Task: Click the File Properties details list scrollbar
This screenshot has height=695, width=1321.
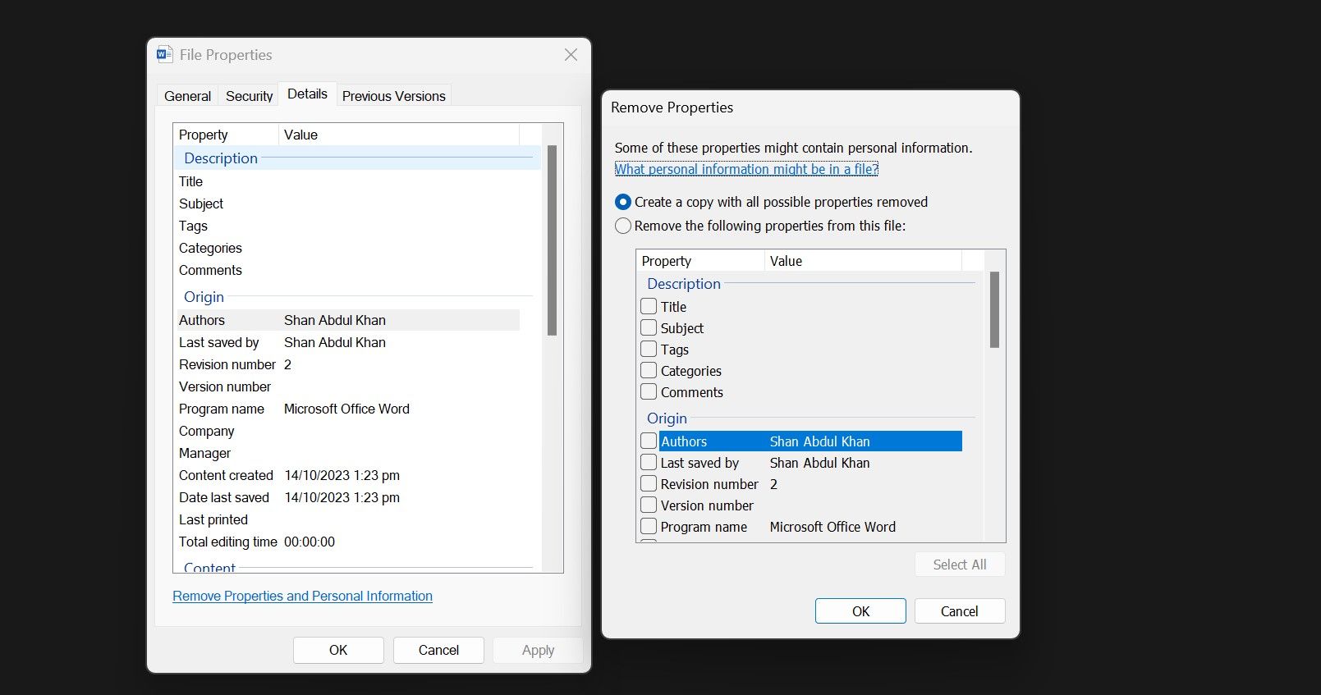Action: [x=552, y=240]
